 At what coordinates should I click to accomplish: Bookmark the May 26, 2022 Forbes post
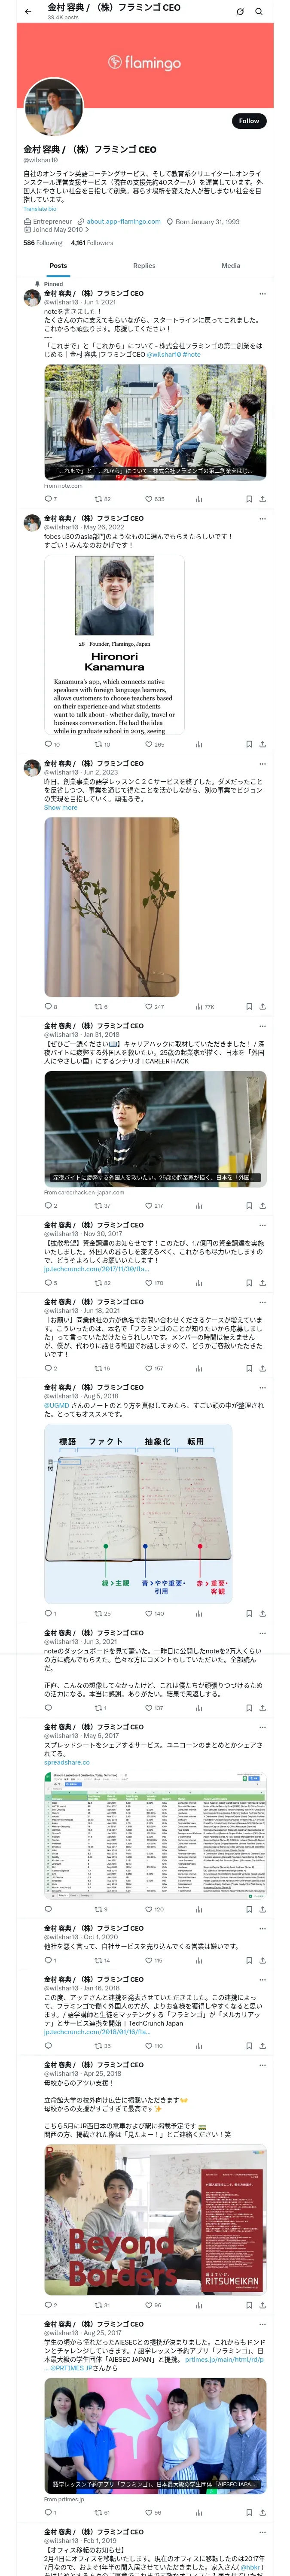[249, 744]
